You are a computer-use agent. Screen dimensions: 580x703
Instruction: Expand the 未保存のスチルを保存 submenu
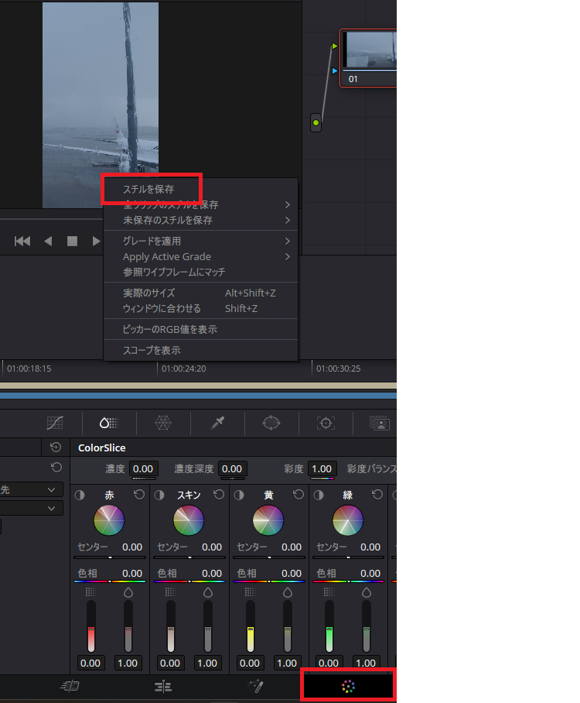tap(287, 221)
